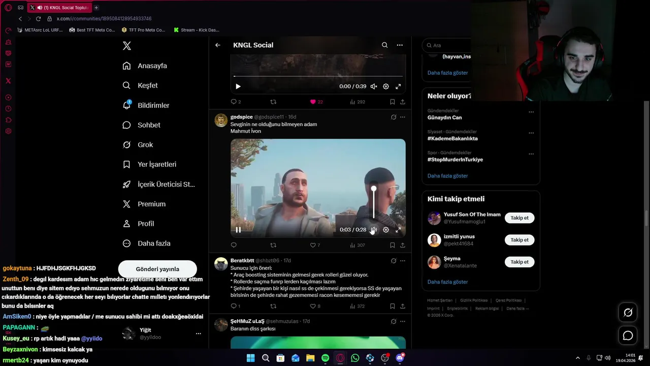Image resolution: width=650 pixels, height=366 pixels.
Task: Repost the Beratkbtt post
Action: point(273,306)
